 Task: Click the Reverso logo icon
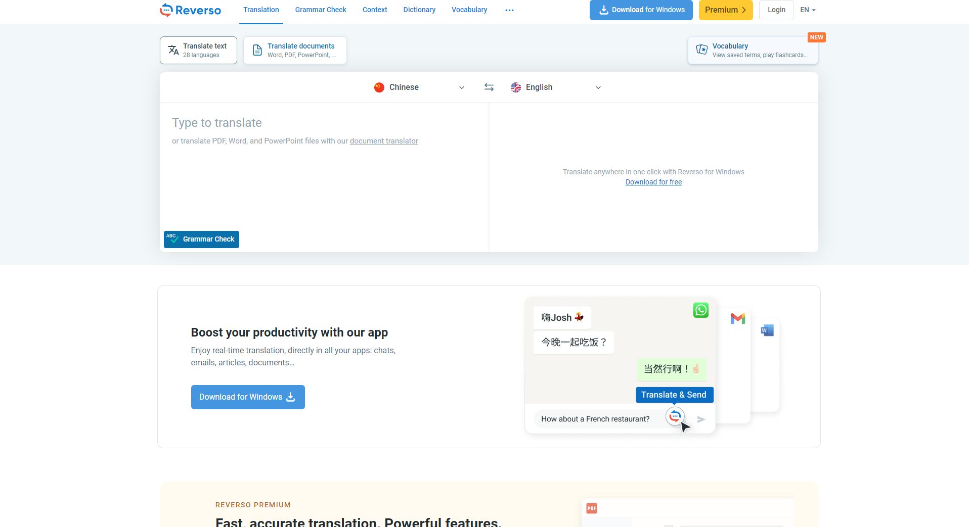tap(166, 10)
